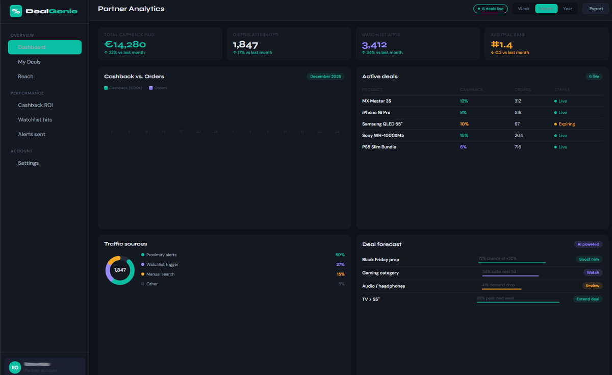Screen dimensions: 612x375
Task: Click the 6 deals live badge
Action: [x=491, y=9]
